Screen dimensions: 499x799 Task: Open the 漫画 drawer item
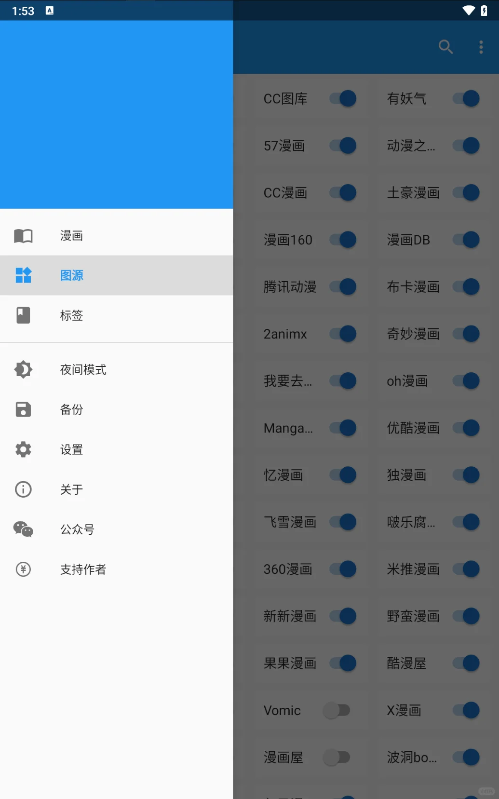[x=116, y=236]
